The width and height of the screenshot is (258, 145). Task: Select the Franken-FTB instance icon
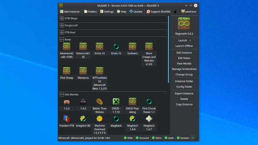pos(67,119)
